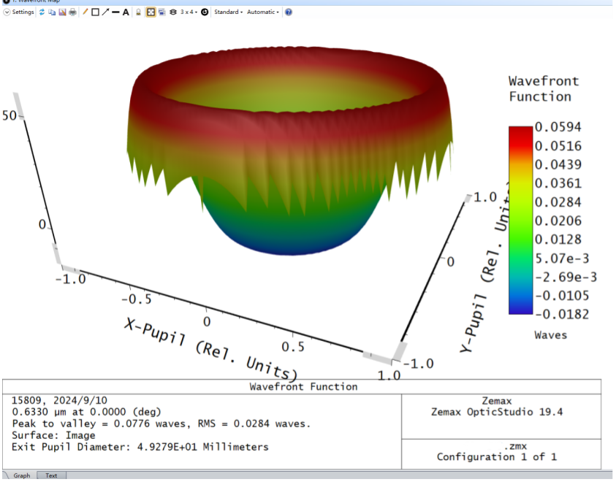The height and width of the screenshot is (482, 616).
Task: Refresh the wavefront map with Update icon
Action: pyautogui.click(x=42, y=12)
